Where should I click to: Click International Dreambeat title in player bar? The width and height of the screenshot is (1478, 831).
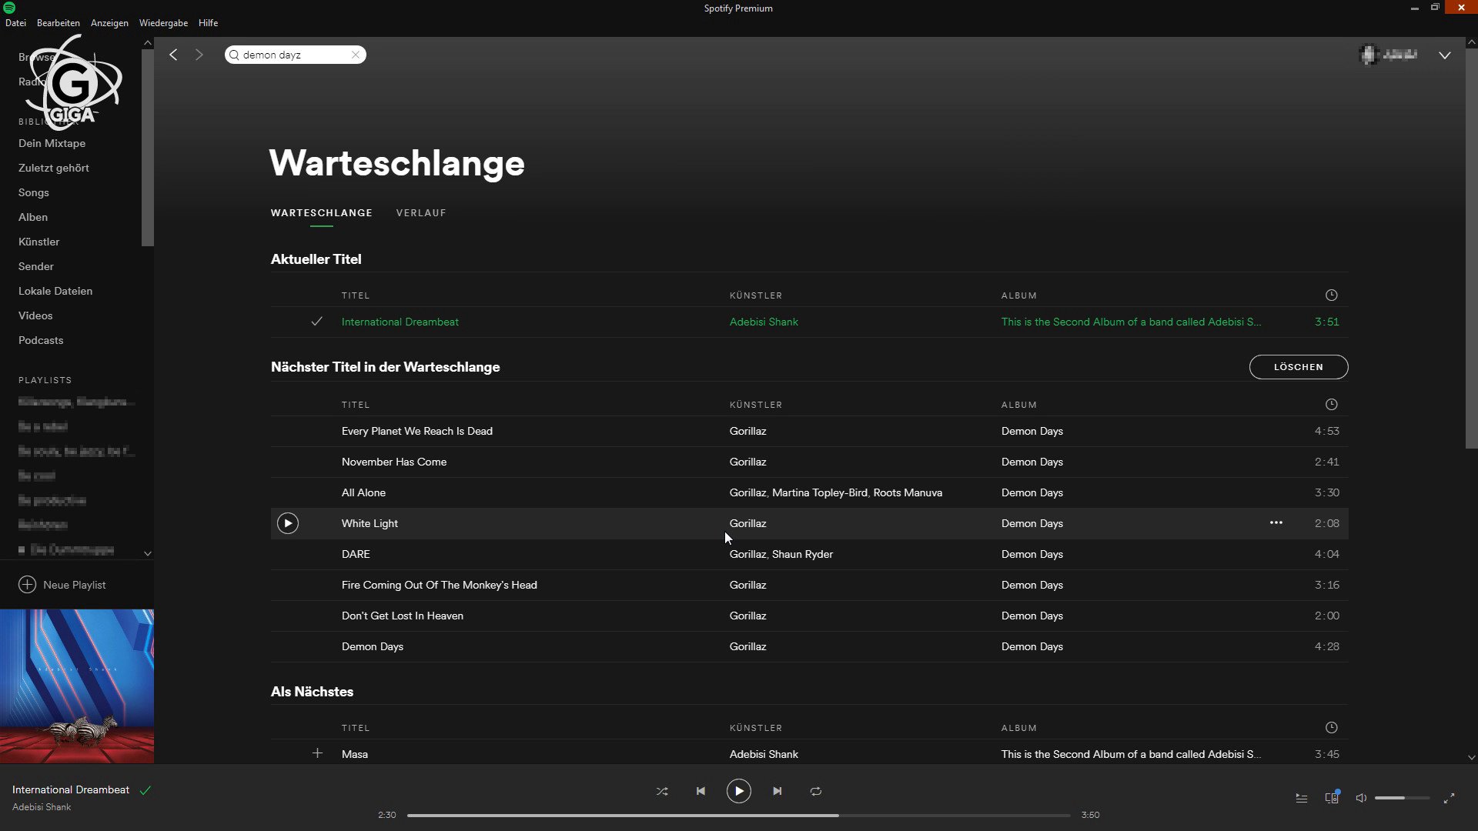(x=71, y=789)
